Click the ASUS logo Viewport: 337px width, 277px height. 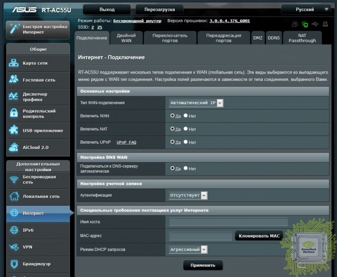[24, 10]
